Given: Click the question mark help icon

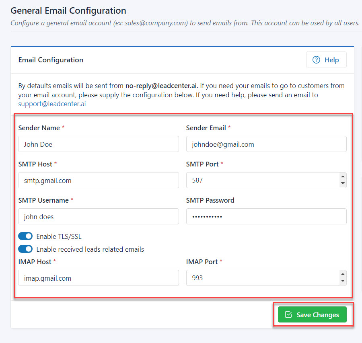Looking at the screenshot, I should tap(316, 60).
